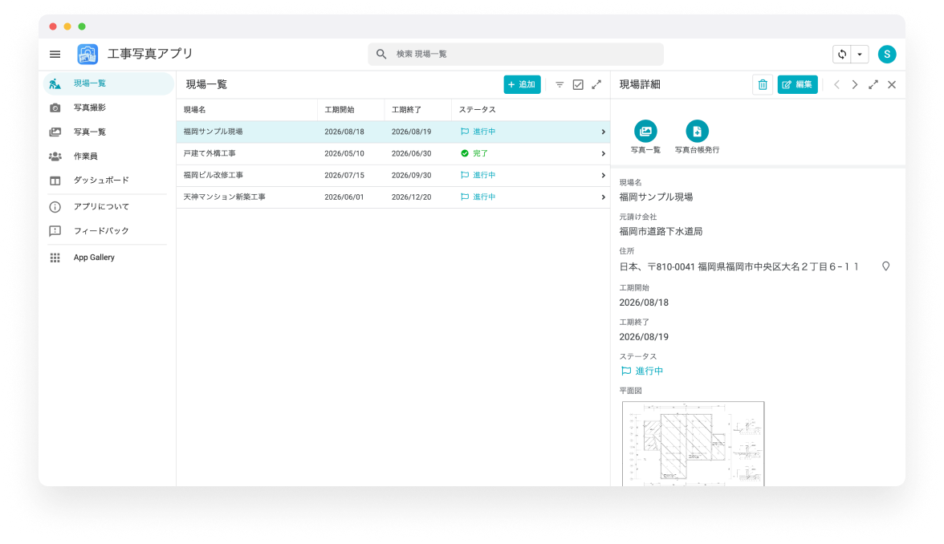Open the 平面図 floor plan thumbnail
The image size is (944, 544).
tap(693, 444)
